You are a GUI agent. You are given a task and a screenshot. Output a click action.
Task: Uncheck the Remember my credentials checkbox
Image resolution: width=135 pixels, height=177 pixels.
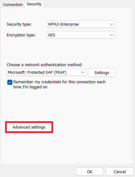pyautogui.click(x=10, y=82)
